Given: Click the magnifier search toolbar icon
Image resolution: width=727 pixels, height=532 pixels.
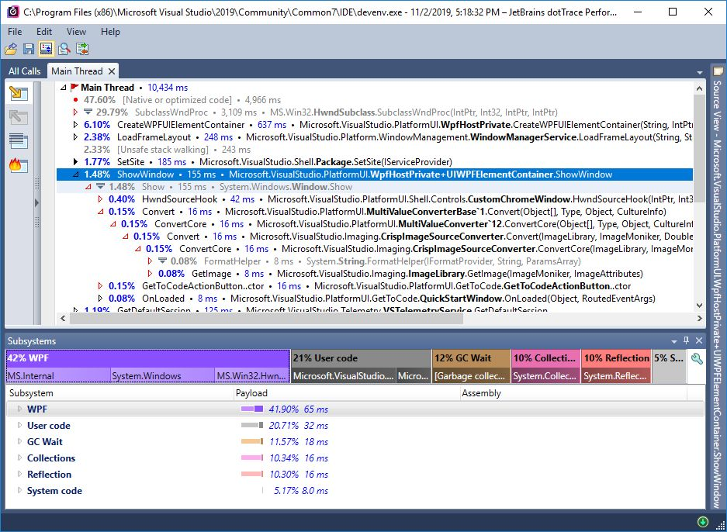Looking at the screenshot, I should click(x=64, y=49).
